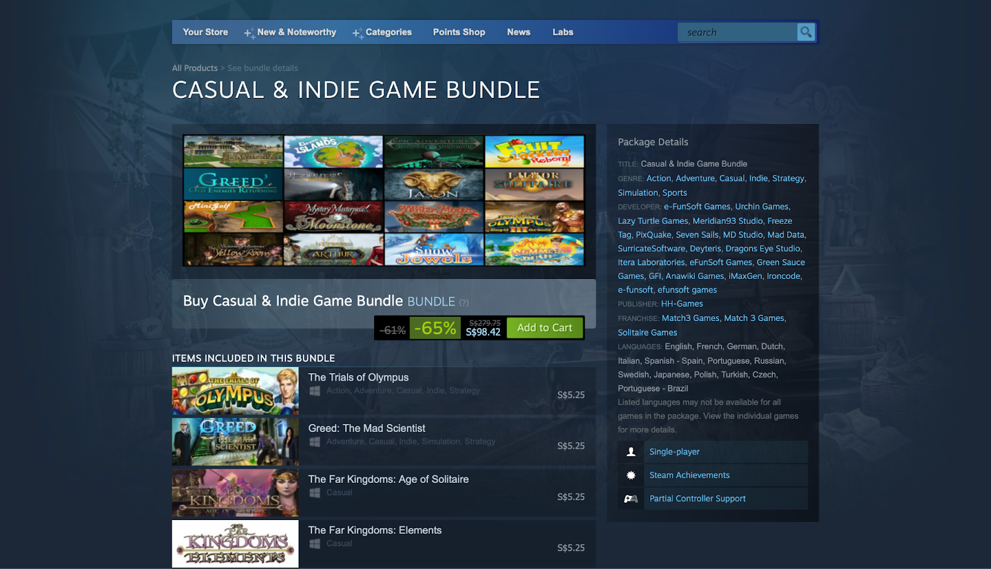The width and height of the screenshot is (991, 569).
Task: Go to the Points Shop tab
Action: click(459, 32)
